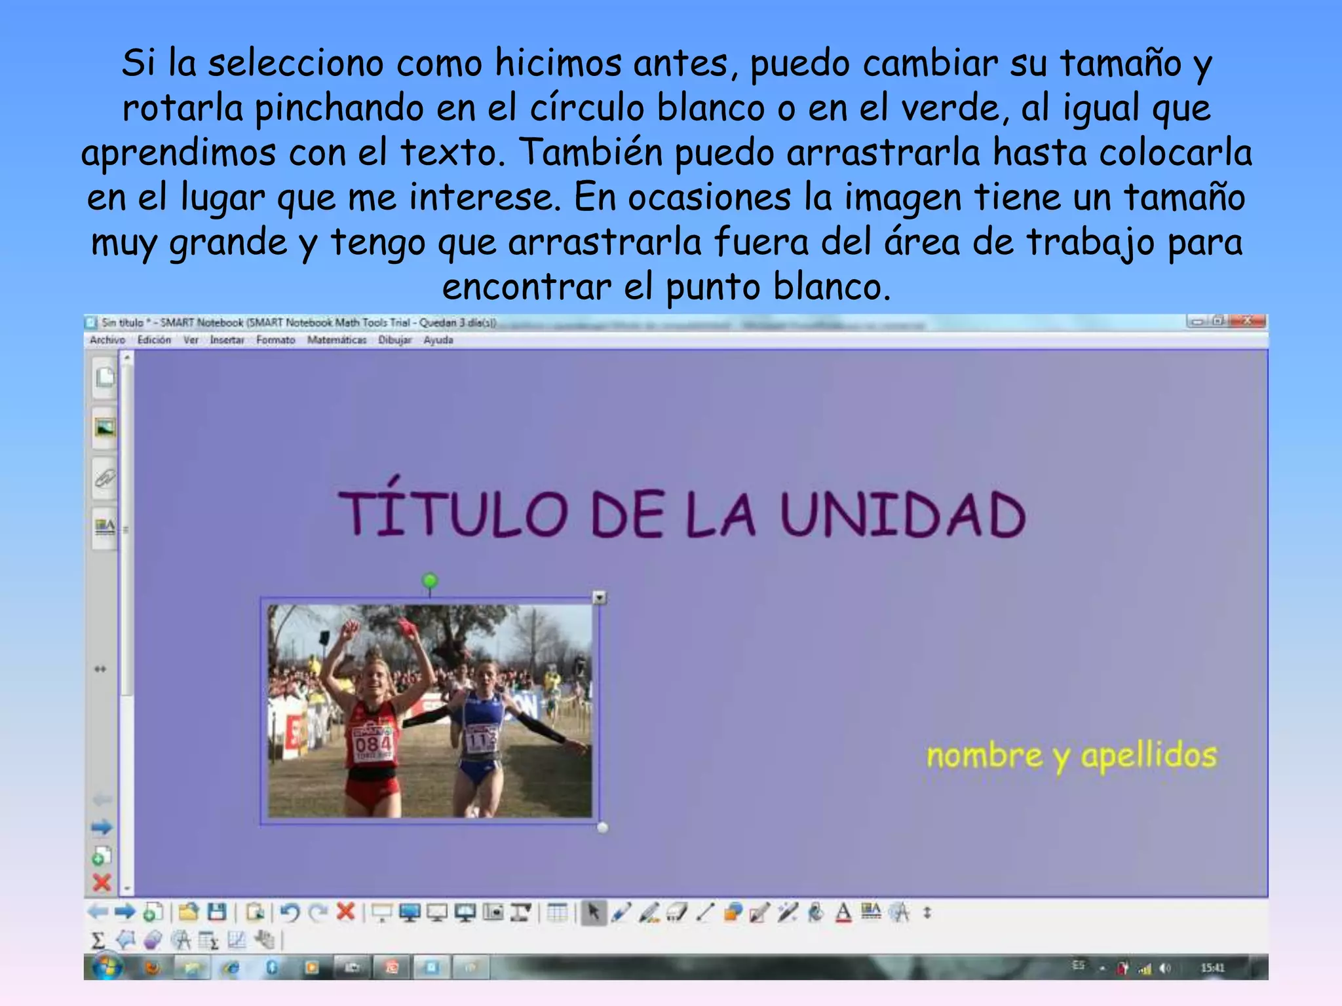Screen dimensions: 1342x1006
Task: Select the Eraser tool
Action: 677,912
